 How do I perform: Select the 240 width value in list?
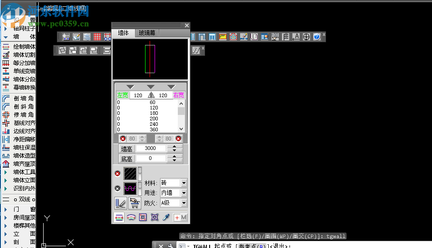click(153, 124)
